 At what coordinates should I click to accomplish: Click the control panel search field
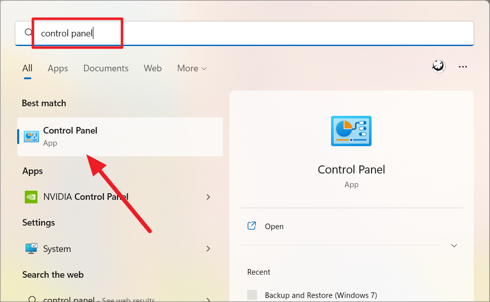pos(244,33)
